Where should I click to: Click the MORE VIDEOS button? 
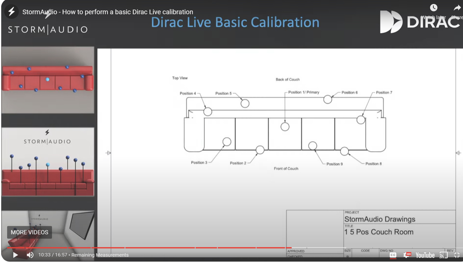[x=30, y=232]
